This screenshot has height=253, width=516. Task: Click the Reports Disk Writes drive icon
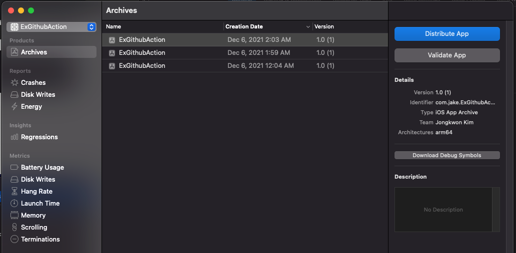(x=14, y=95)
